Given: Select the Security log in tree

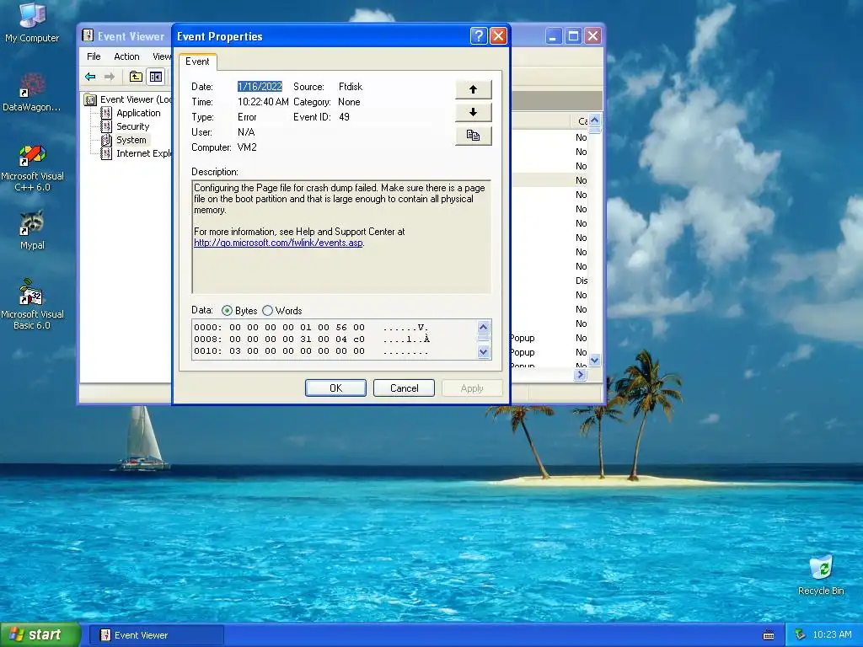Looking at the screenshot, I should click(x=132, y=126).
